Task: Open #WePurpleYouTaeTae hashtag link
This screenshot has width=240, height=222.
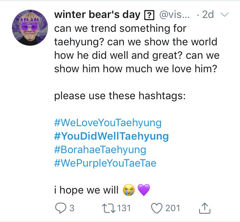Action: [105, 163]
